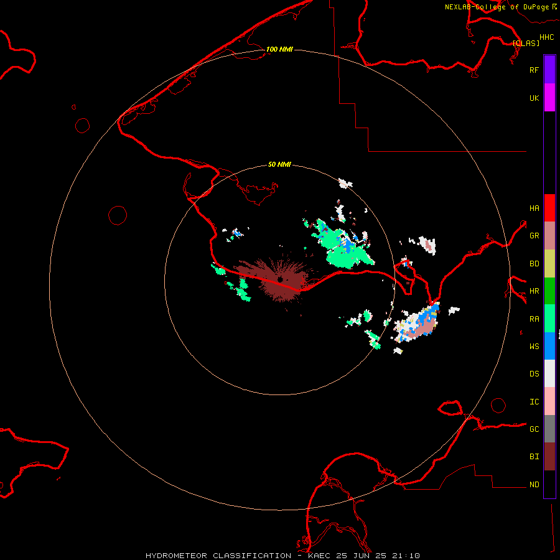Click the WS legend label
Screen dimensions: 560x560
tap(534, 346)
